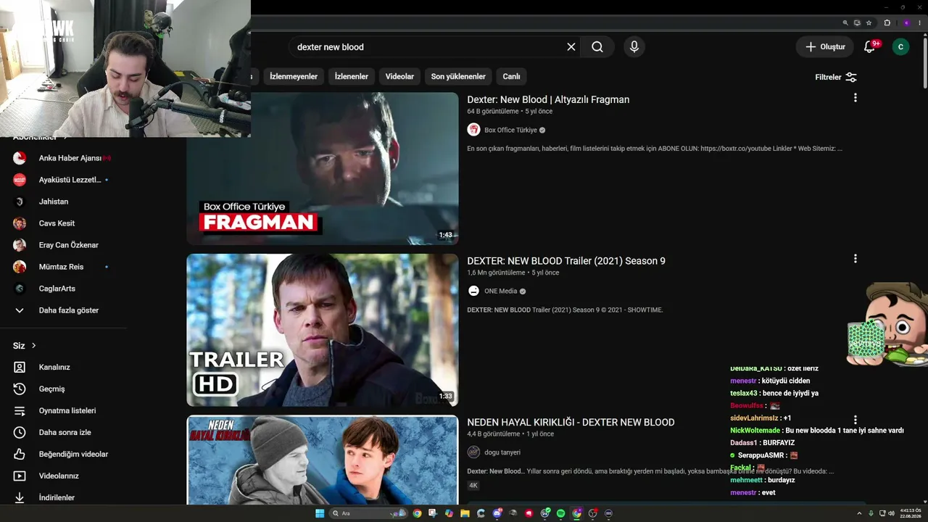Image resolution: width=928 pixels, height=522 pixels.
Task: Open ONE Media channel avatar
Action: coord(473,291)
